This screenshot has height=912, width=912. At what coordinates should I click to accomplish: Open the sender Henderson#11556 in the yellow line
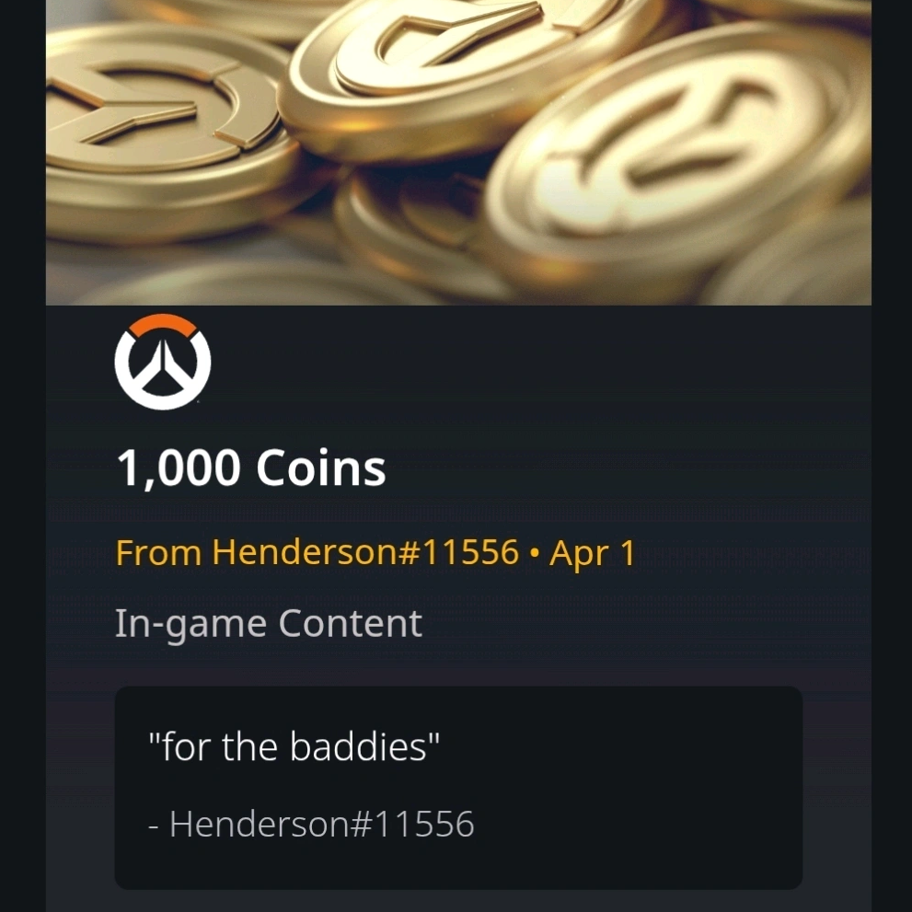[365, 551]
